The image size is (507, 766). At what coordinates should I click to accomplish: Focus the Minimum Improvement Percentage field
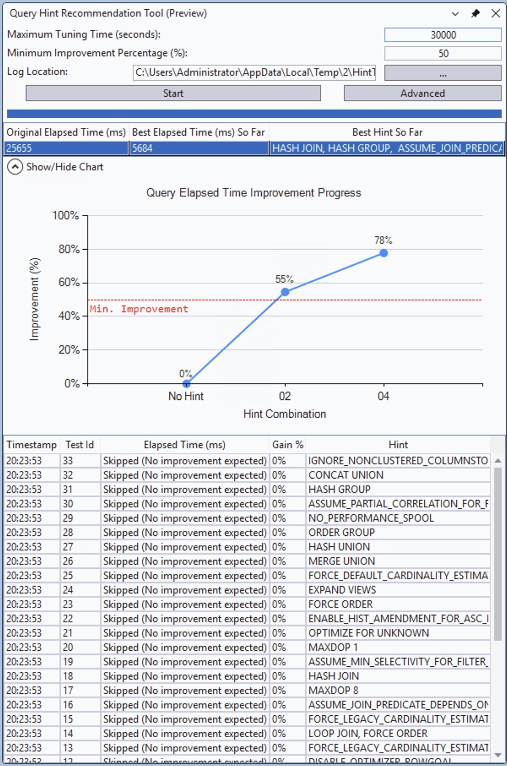point(442,54)
